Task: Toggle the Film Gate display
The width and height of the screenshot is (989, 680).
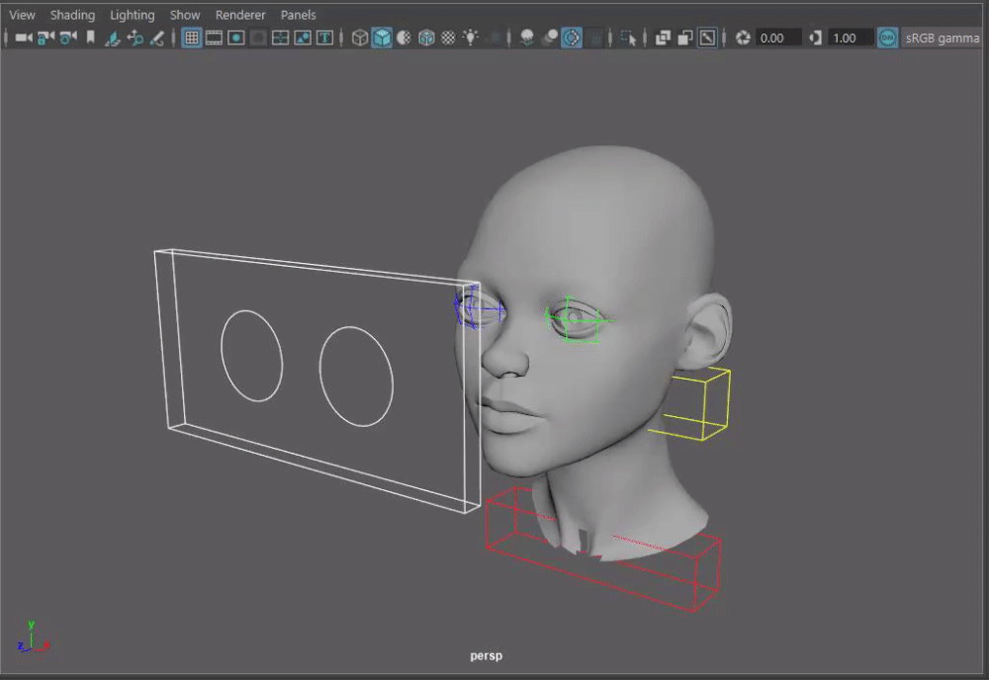Action: (214, 38)
